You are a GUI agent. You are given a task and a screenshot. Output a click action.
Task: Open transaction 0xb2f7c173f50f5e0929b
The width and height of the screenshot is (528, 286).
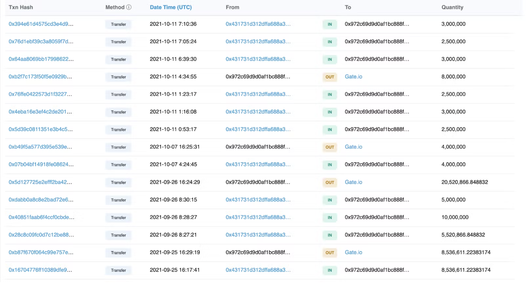click(x=40, y=77)
